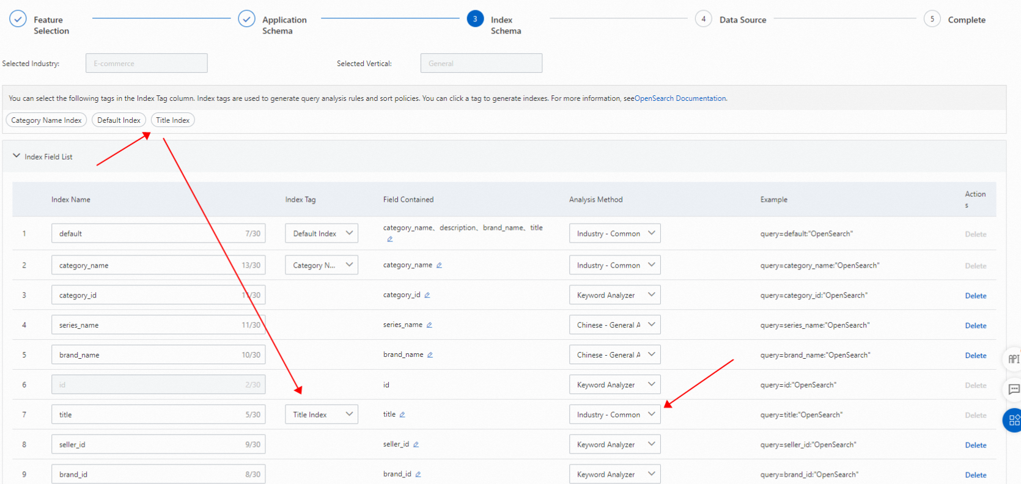Delete the seller_id index row
This screenshot has width=1021, height=484.
(x=976, y=446)
